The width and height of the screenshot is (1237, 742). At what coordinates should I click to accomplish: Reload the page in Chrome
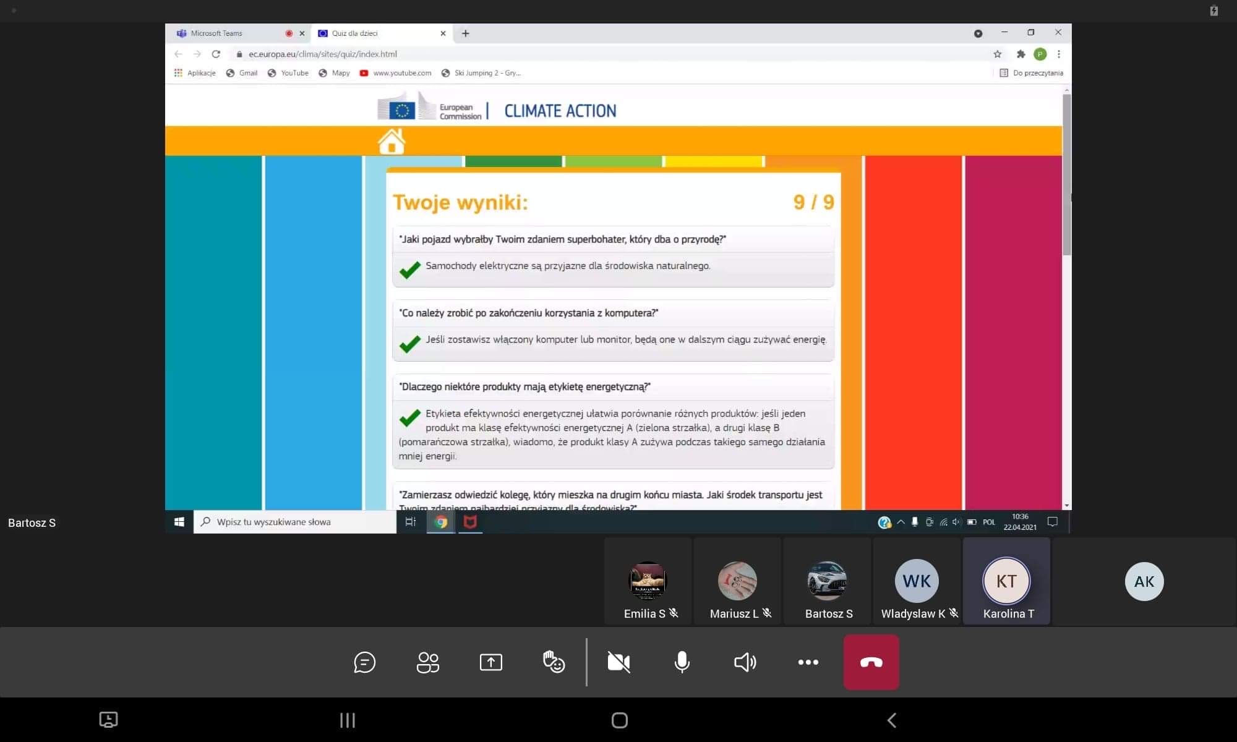[216, 54]
